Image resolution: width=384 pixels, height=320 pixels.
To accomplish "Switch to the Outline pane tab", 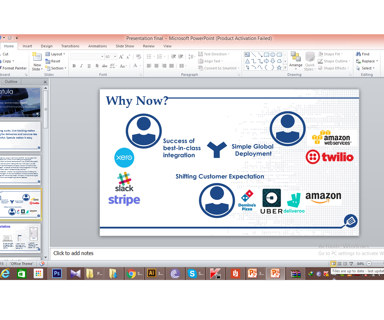I will pyautogui.click(x=11, y=82).
